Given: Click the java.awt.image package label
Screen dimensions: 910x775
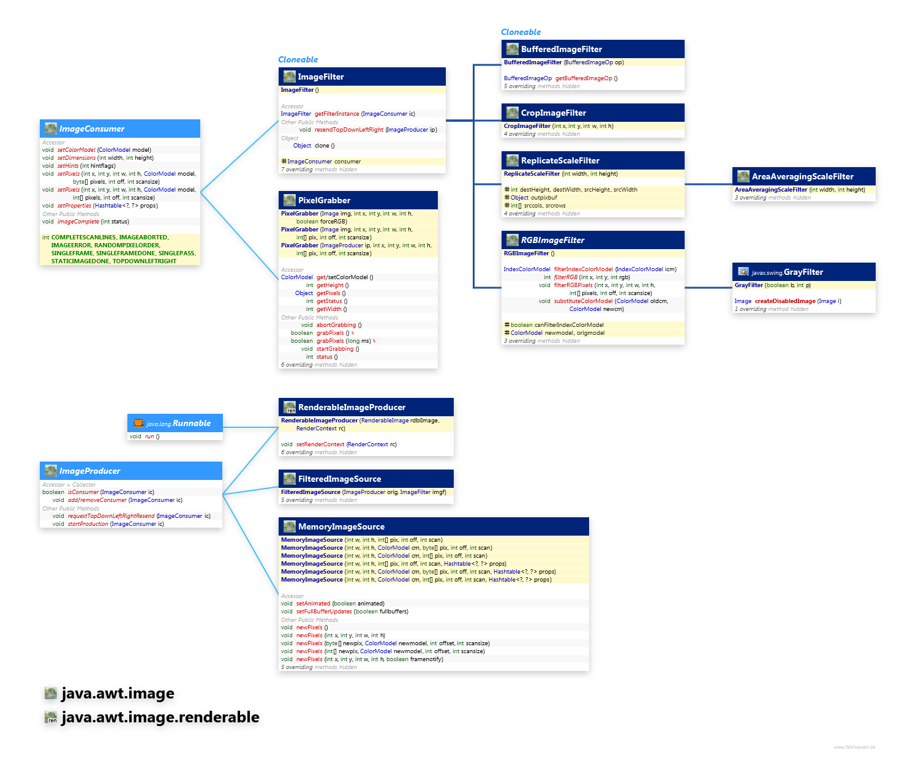Looking at the screenshot, I should coord(118,693).
